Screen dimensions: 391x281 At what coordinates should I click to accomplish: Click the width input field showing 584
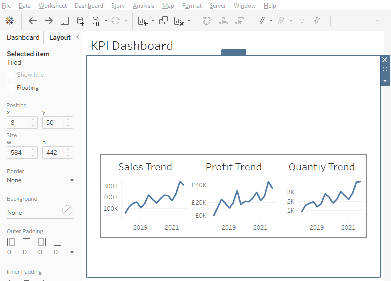(18, 152)
